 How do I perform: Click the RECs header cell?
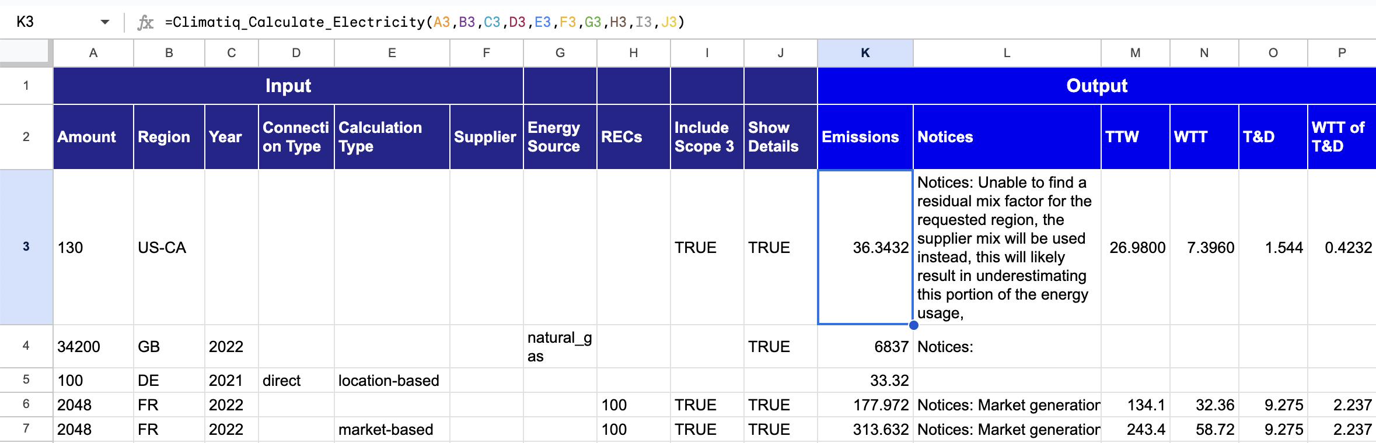(x=634, y=137)
